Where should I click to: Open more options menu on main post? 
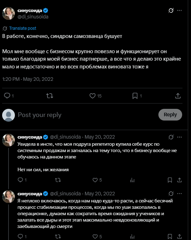click(179, 10)
